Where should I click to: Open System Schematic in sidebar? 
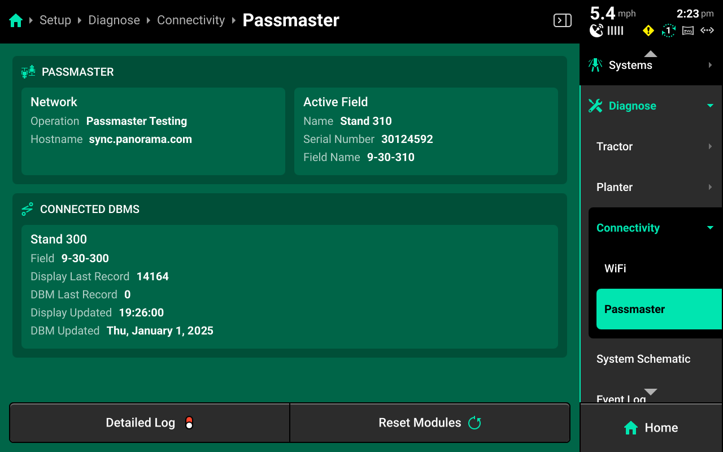(x=643, y=359)
